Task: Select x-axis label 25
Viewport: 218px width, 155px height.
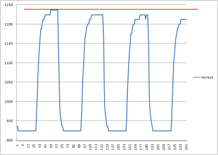Action: click(34, 145)
